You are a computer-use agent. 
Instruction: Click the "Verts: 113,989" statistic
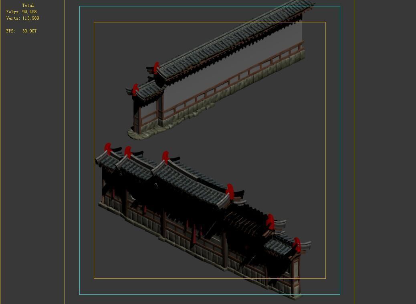tap(22, 18)
